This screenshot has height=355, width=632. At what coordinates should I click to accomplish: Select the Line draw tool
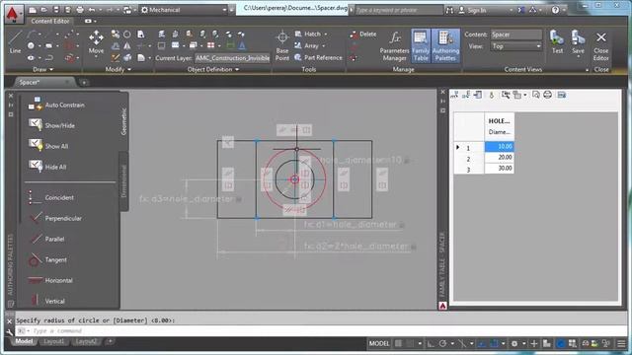click(x=15, y=43)
